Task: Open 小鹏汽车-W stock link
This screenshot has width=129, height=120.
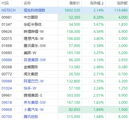Action: [x=34, y=110]
